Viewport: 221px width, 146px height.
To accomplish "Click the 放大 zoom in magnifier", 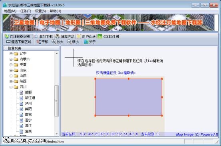I will coord(58,42).
